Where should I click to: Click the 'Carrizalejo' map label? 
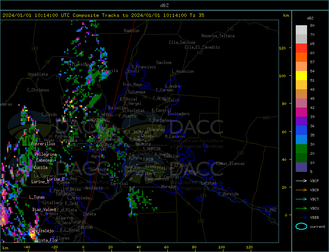pos(42,231)
